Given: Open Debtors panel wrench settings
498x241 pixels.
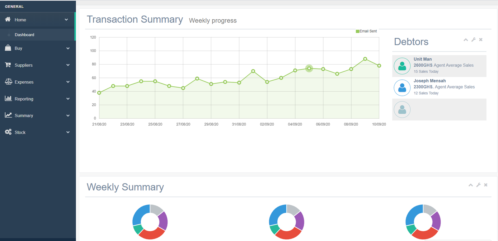Looking at the screenshot, I should (x=473, y=40).
